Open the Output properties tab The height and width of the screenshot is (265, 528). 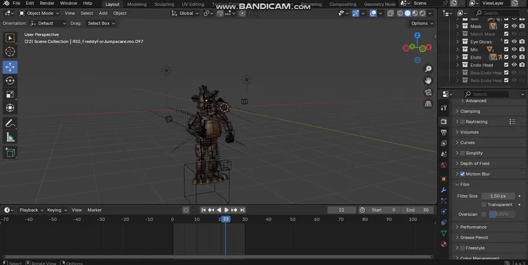444,132
